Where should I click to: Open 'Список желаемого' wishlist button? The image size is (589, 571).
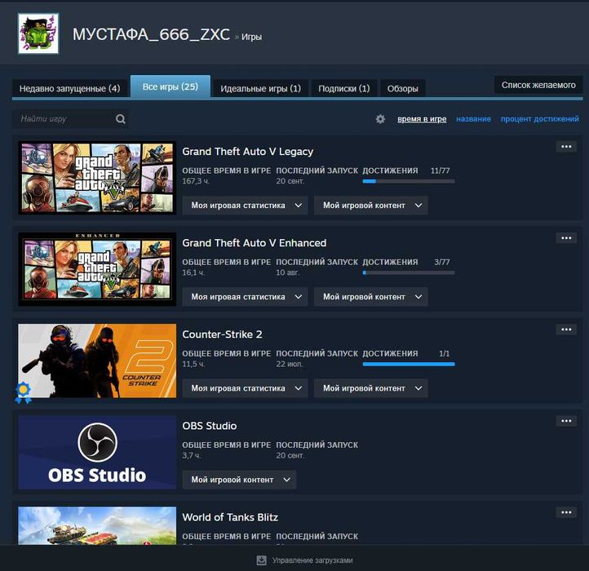(538, 85)
